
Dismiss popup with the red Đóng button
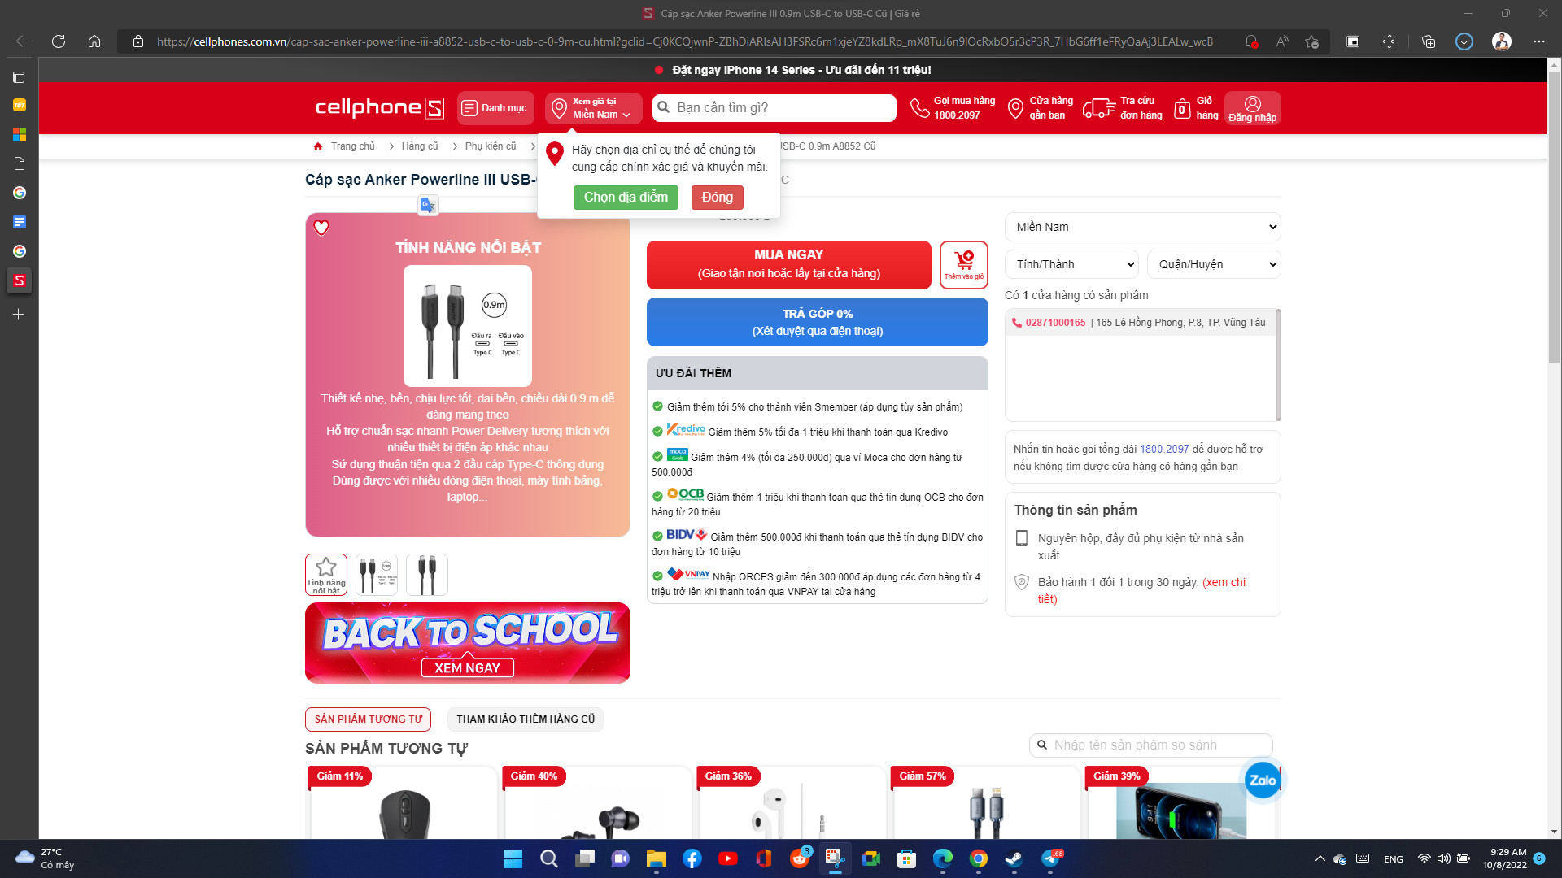pyautogui.click(x=717, y=198)
